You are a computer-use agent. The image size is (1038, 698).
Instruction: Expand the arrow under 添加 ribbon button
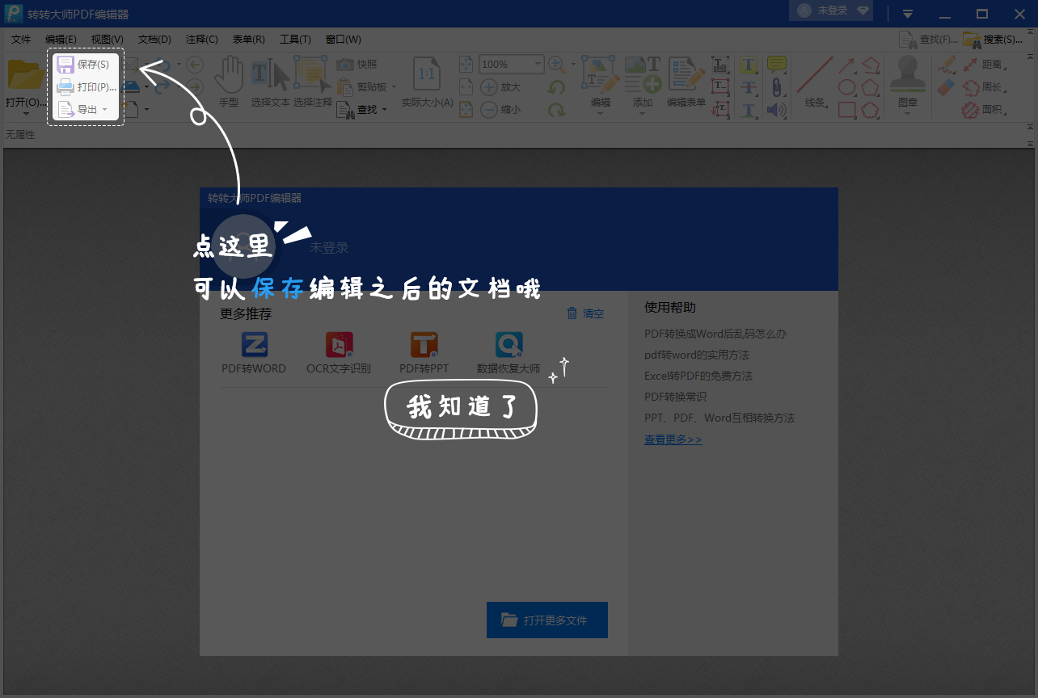[643, 114]
